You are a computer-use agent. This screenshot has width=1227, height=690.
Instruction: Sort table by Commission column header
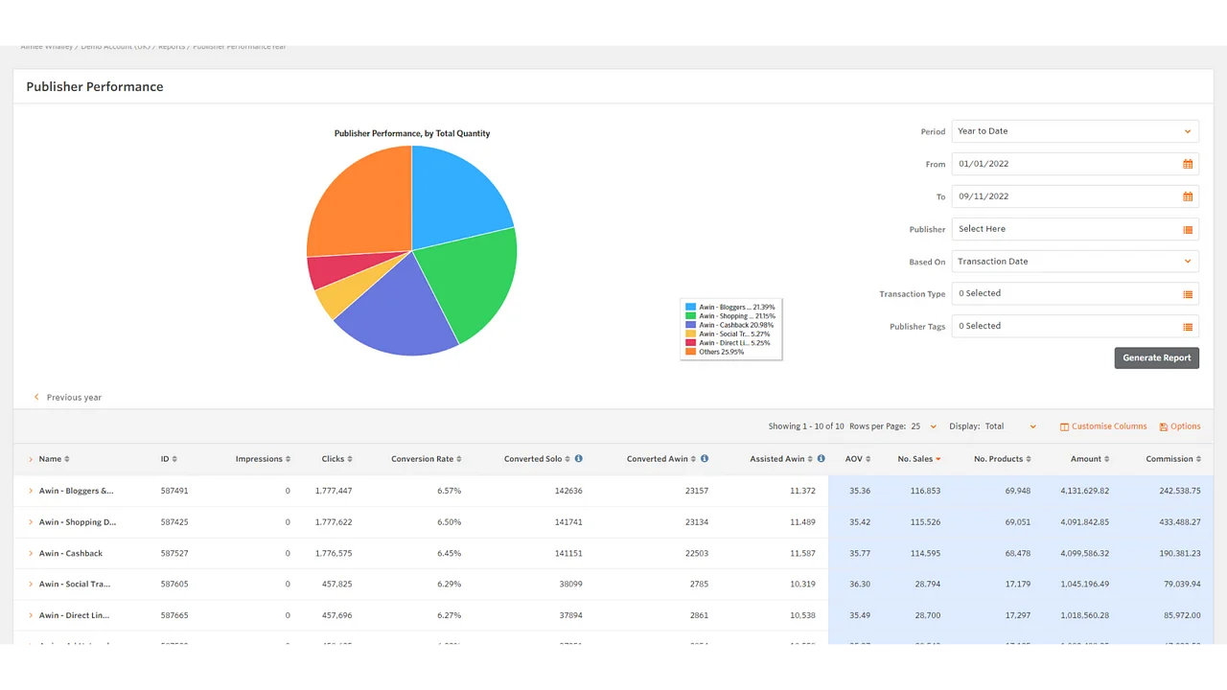click(1171, 459)
